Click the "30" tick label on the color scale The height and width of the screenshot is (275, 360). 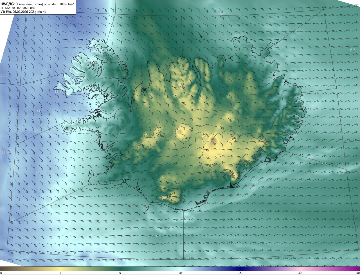click(x=300, y=273)
